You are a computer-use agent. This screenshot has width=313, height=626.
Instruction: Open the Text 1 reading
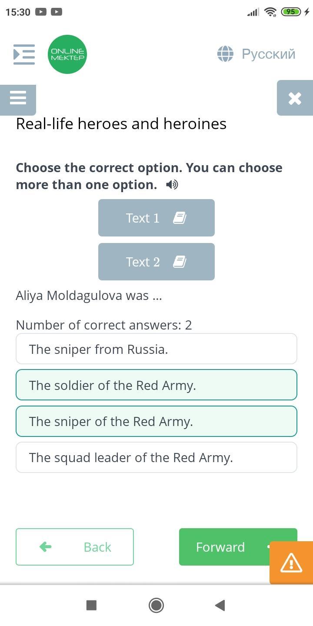pyautogui.click(x=156, y=218)
